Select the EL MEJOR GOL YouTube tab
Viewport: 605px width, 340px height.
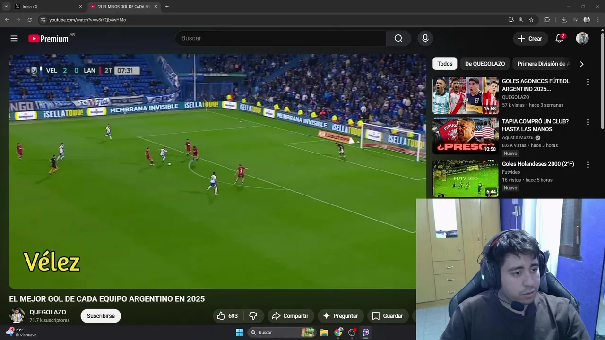[x=124, y=7]
